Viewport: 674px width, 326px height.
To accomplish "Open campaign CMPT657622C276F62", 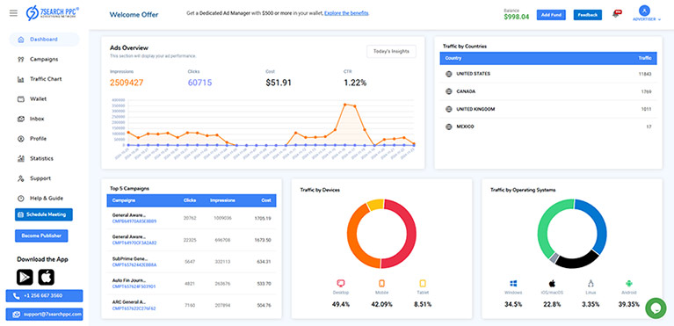I will tap(134, 308).
